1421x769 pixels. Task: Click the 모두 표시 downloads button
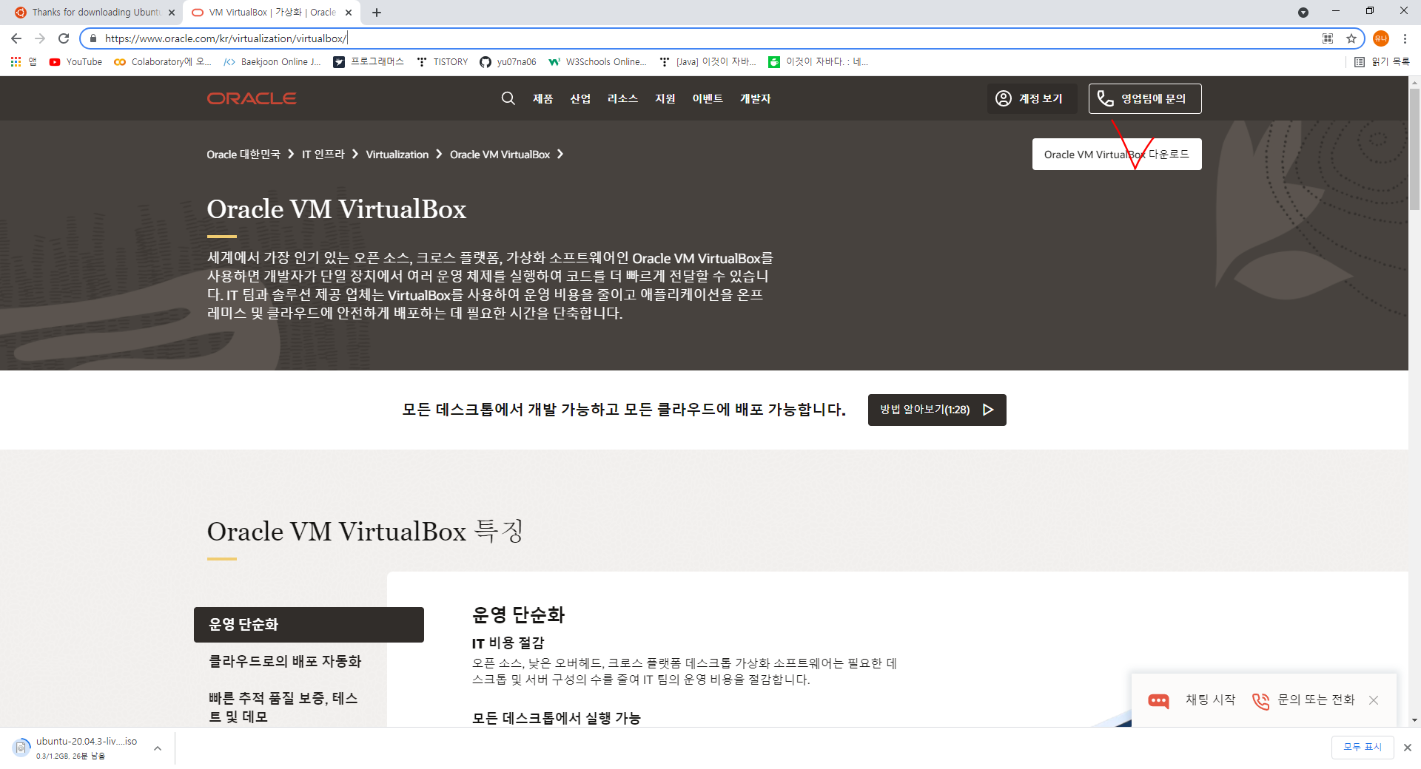[1363, 748]
